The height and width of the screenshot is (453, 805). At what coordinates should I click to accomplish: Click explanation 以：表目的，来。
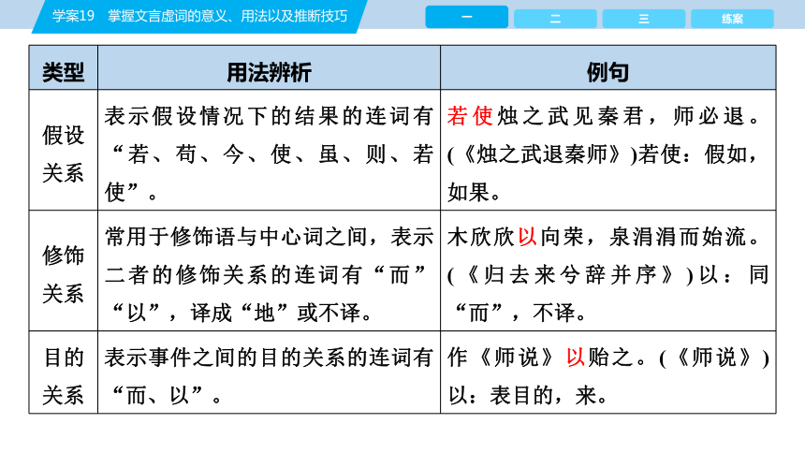(x=528, y=396)
